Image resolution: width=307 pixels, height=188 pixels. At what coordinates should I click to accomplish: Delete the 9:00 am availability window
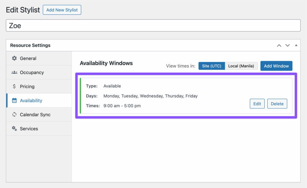[x=277, y=103]
